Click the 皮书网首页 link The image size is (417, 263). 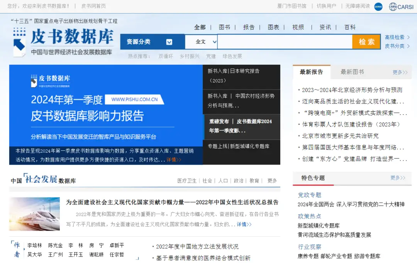click(x=93, y=6)
